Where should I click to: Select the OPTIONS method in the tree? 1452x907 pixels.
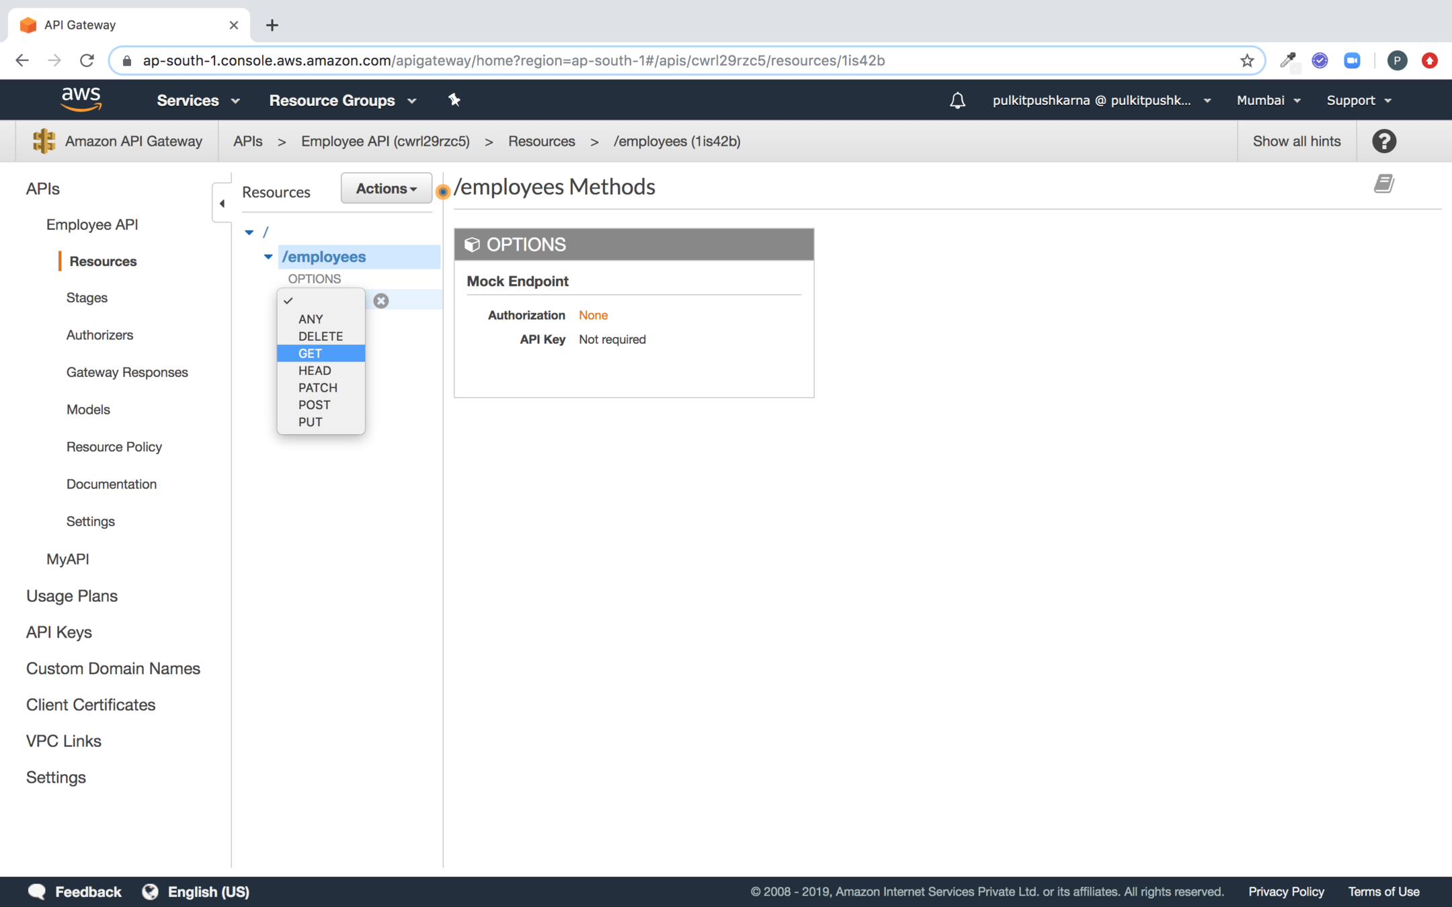click(x=314, y=279)
